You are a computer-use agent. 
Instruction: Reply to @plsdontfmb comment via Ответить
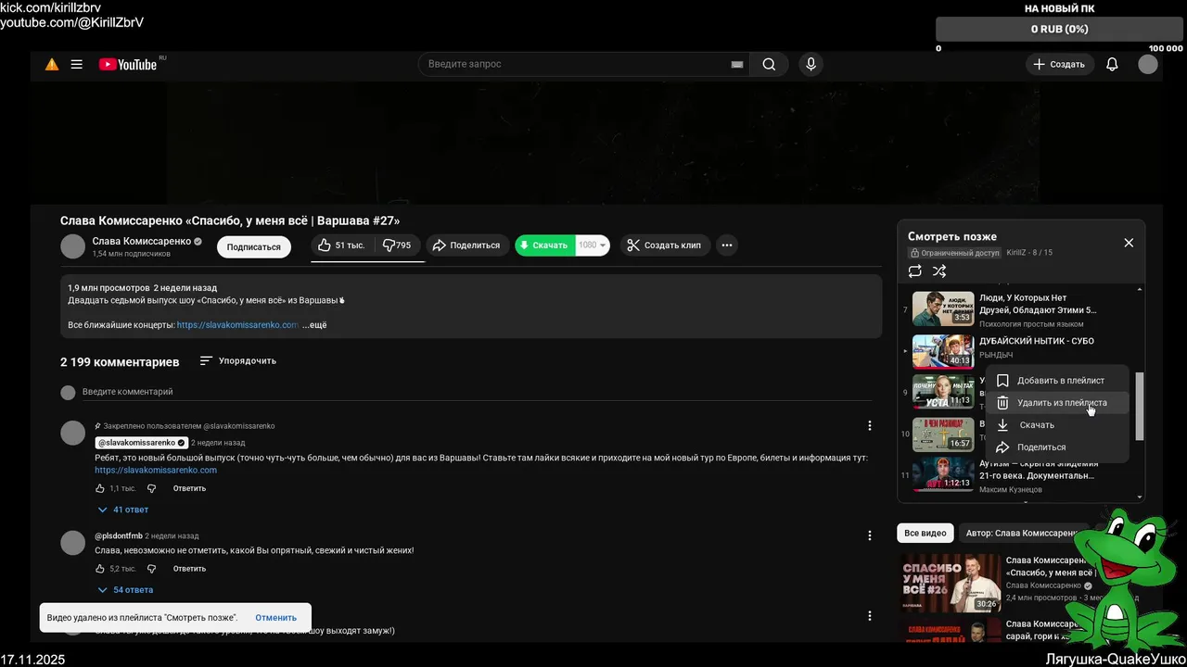189,569
